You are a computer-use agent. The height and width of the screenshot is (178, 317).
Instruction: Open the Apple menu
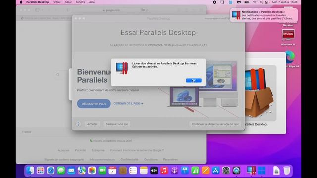(x=21, y=2)
